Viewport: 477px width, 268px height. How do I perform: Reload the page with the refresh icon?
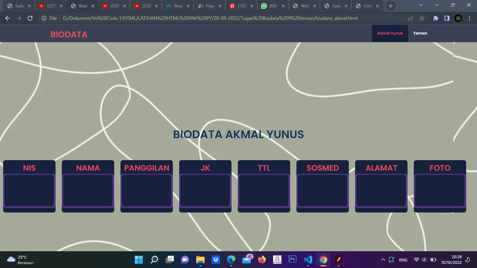pyautogui.click(x=30, y=18)
